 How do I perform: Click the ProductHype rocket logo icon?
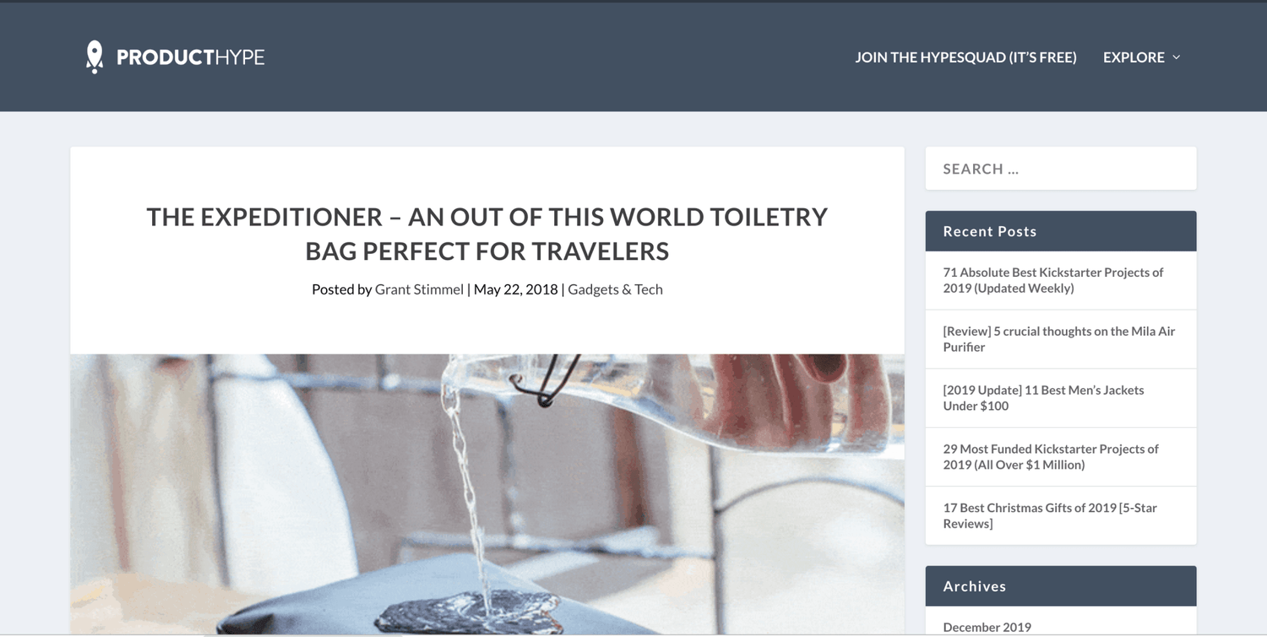95,57
